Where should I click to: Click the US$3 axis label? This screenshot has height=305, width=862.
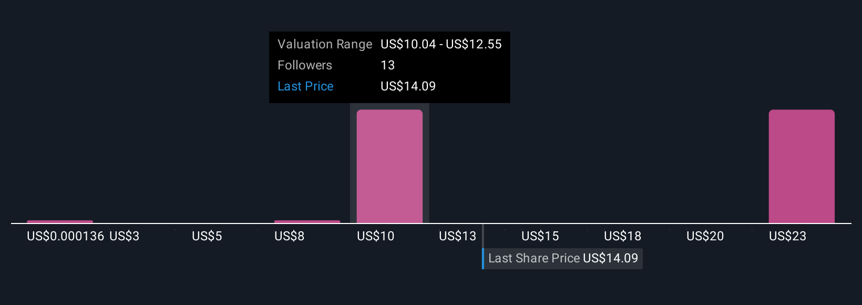125,236
